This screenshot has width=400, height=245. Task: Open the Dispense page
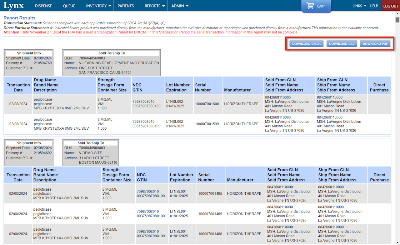43,6
